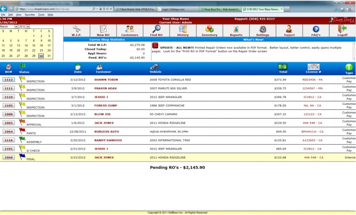Open repair order 1112 button
This screenshot has height=215, width=356.
8,80
